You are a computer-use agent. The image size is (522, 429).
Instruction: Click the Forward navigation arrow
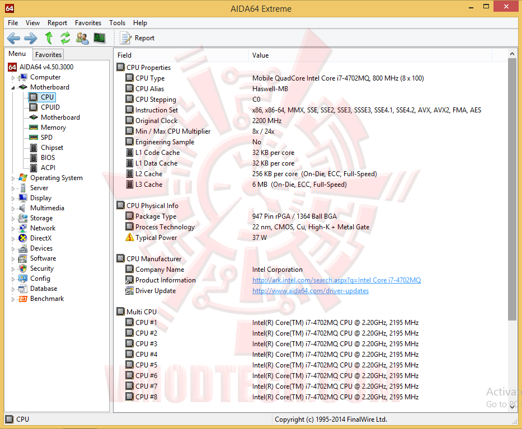pyautogui.click(x=31, y=38)
